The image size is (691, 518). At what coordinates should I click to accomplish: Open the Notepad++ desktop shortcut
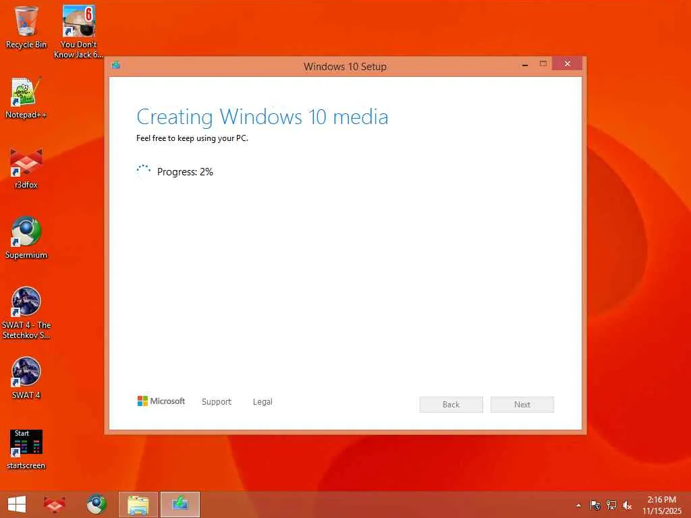[26, 98]
